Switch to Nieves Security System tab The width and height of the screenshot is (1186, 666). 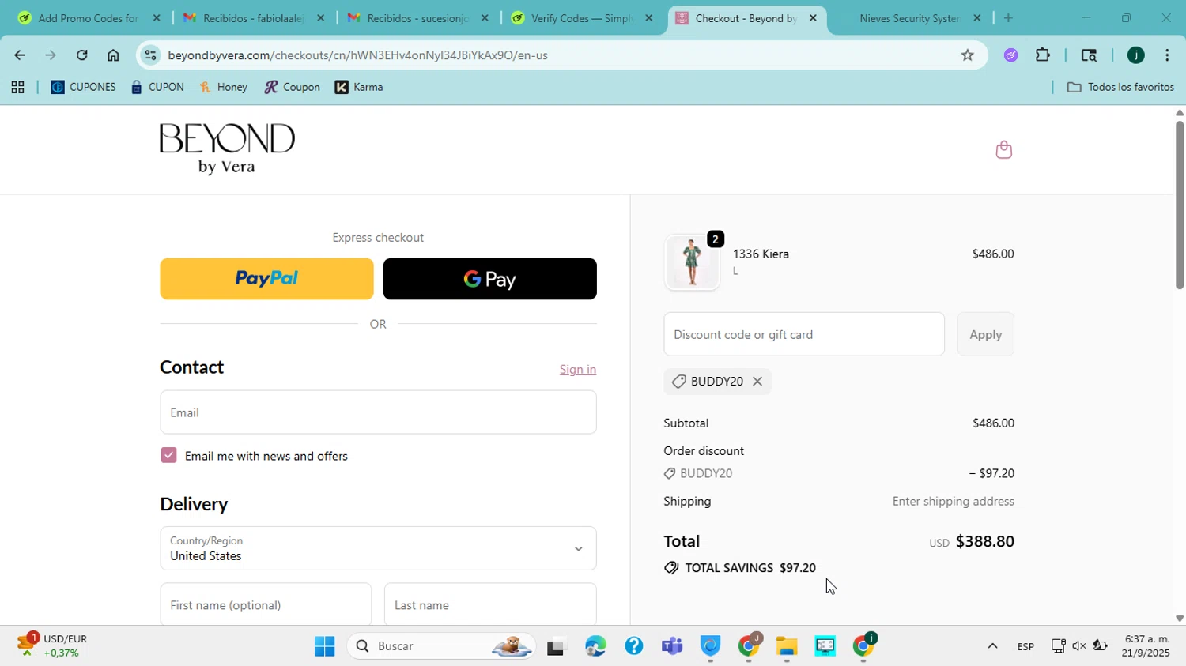click(909, 18)
